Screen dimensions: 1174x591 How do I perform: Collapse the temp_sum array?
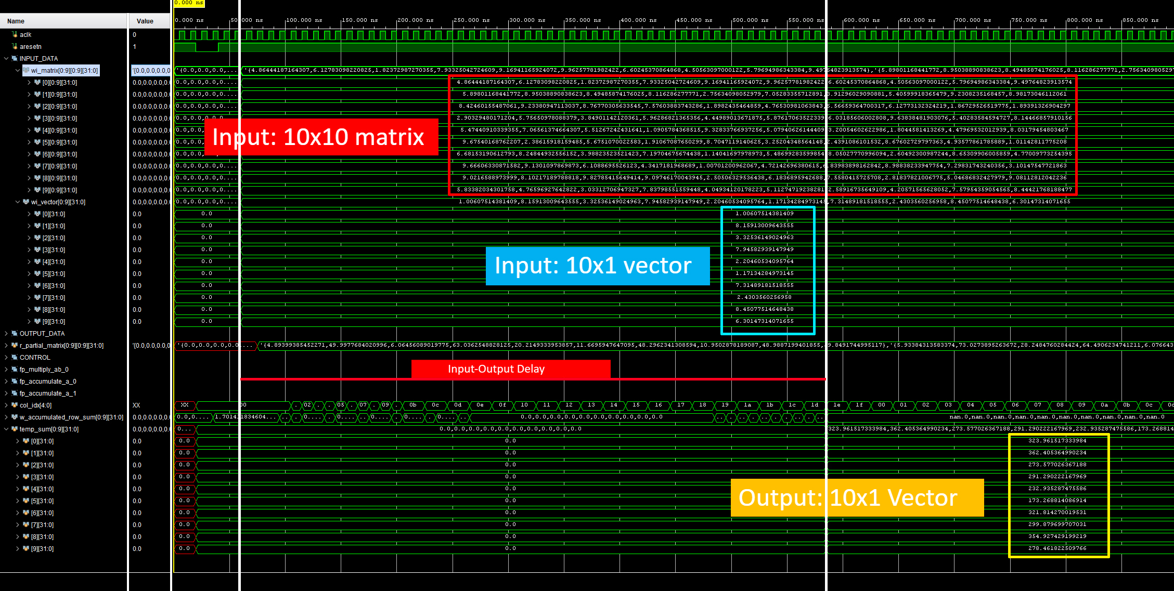coord(6,429)
